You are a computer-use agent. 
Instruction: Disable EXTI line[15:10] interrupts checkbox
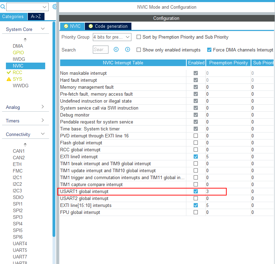coord(196,205)
